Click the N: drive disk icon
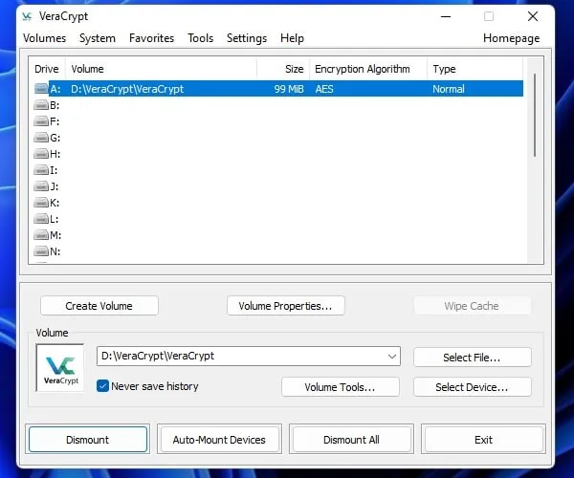 click(x=41, y=251)
